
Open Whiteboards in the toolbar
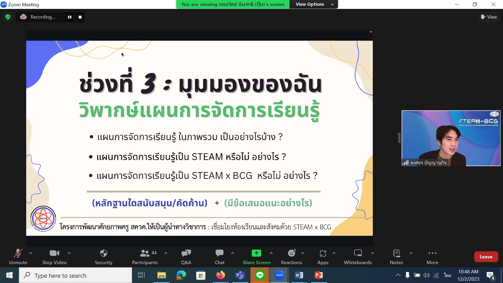tap(358, 257)
